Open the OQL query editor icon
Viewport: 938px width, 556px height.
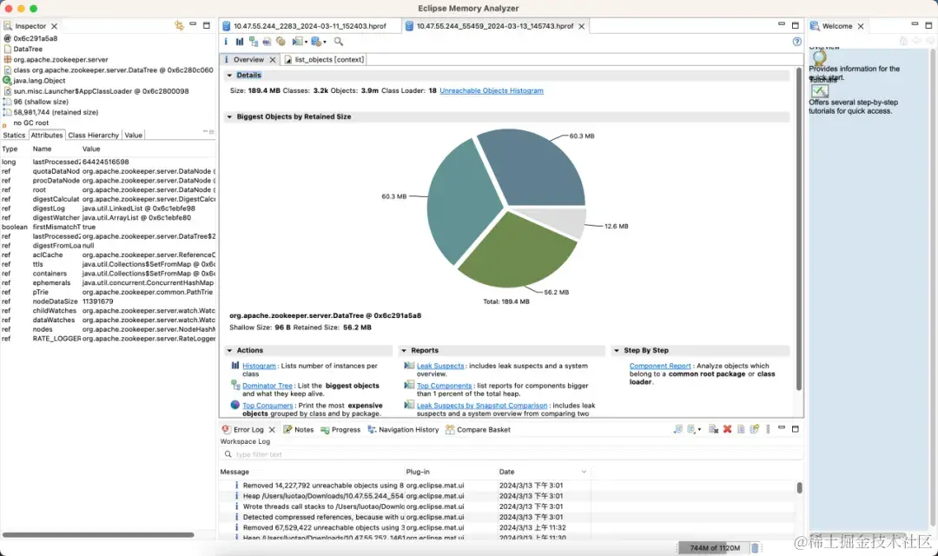[x=267, y=42]
